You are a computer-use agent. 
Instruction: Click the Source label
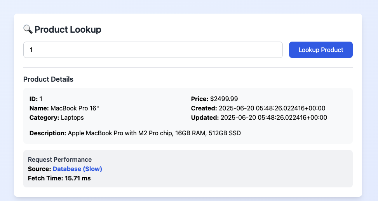coord(40,169)
